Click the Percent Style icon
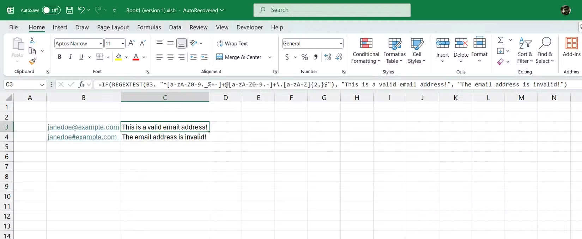Image resolution: width=582 pixels, height=239 pixels. (305, 57)
